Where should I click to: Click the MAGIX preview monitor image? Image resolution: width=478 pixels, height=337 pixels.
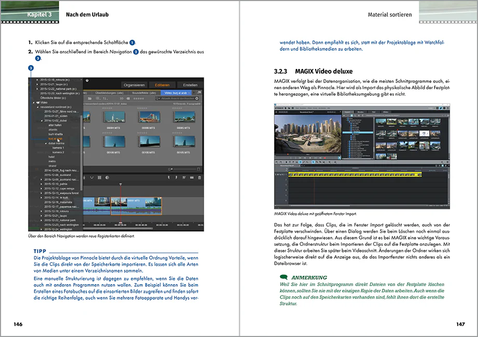click(308, 134)
